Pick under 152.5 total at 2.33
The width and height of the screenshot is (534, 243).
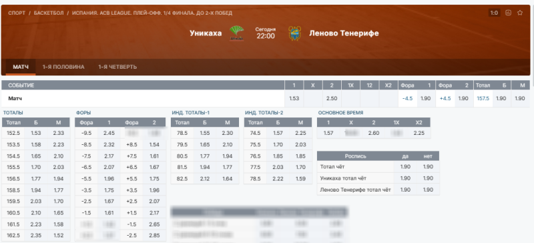pyautogui.click(x=59, y=133)
